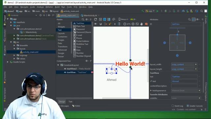Click the red warnings and errors icon
Image resolution: width=211 pixels, height=119 pixels.
(x=146, y=24)
